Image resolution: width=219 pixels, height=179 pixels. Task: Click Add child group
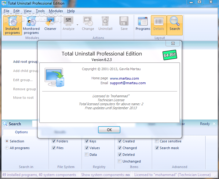25,71
